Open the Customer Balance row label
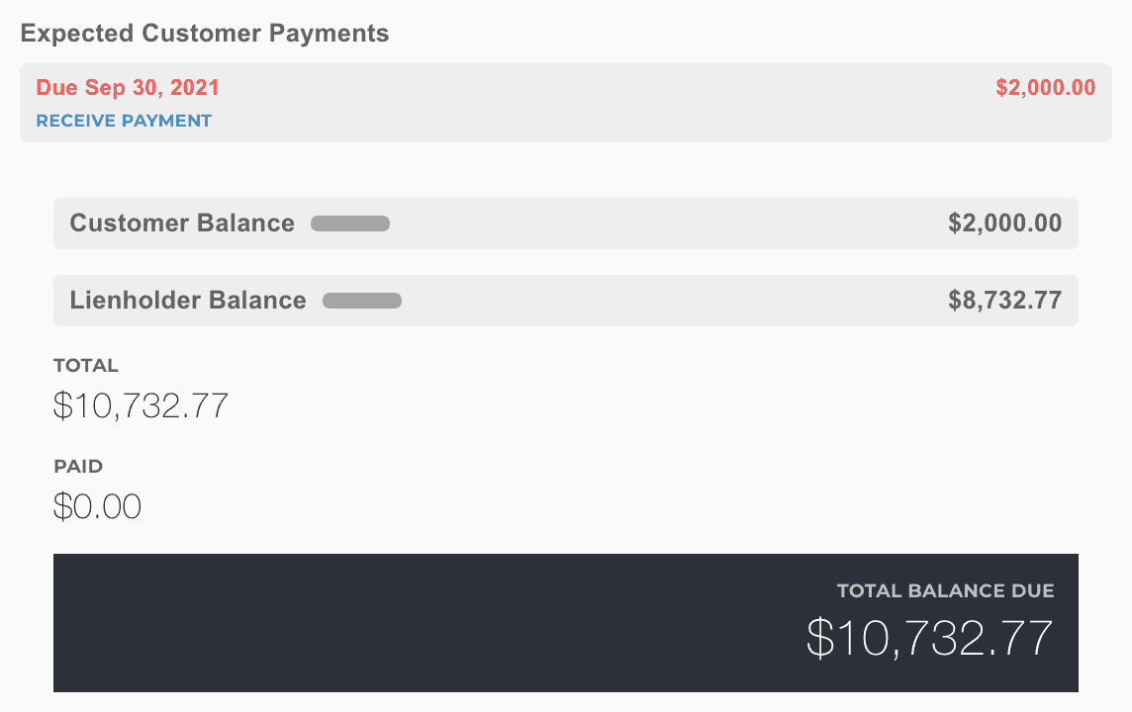This screenshot has height=712, width=1132. (182, 223)
